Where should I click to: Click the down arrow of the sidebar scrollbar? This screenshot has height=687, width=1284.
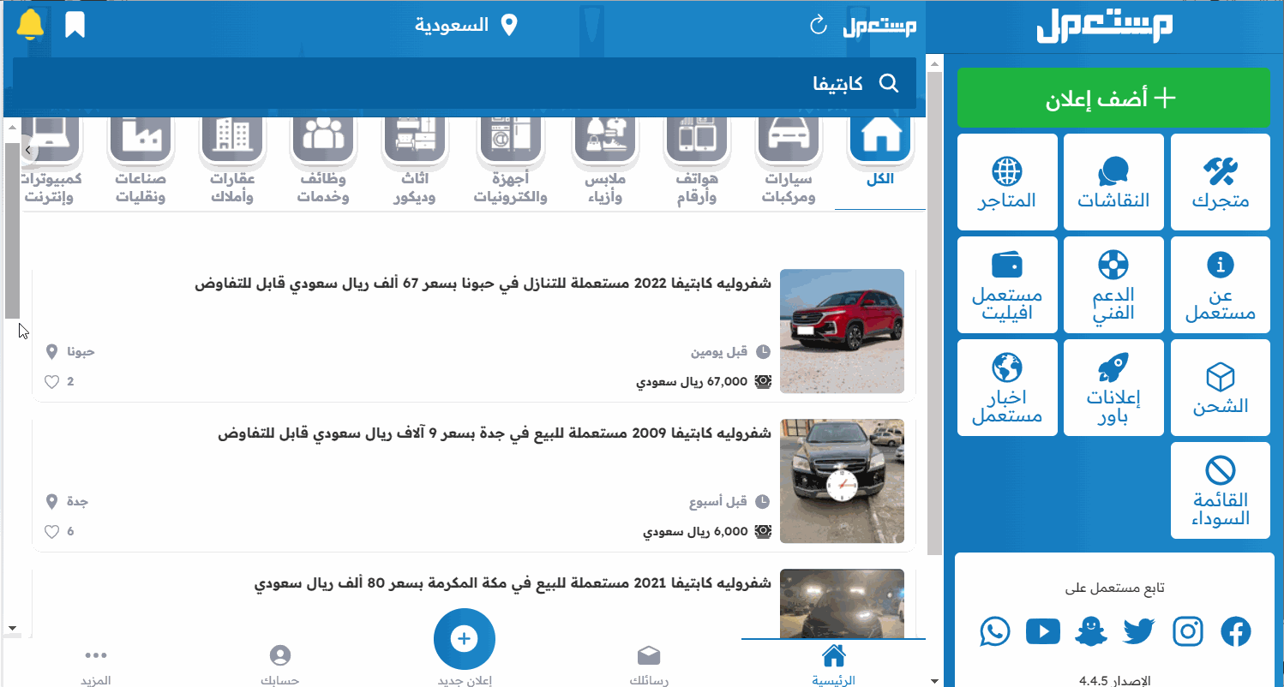[934, 680]
